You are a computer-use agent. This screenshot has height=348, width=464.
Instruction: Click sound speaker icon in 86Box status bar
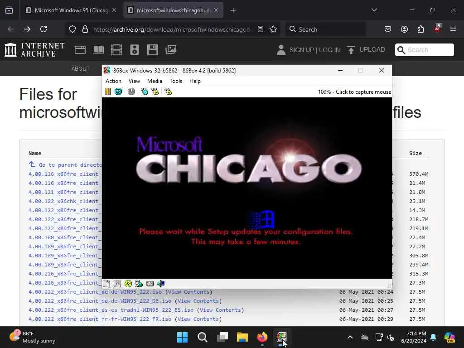[161, 284]
